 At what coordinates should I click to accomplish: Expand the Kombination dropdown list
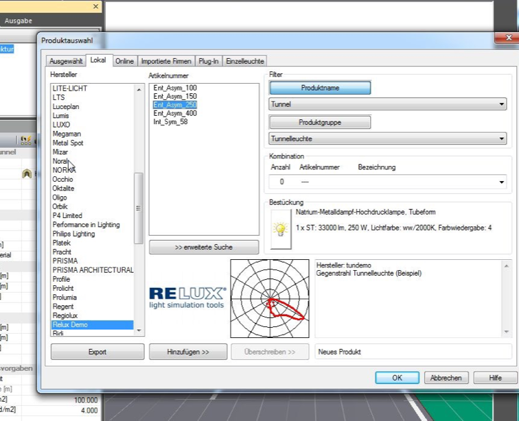[x=501, y=182]
